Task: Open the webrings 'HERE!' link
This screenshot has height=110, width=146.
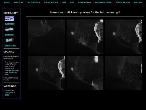Action: click(7, 95)
